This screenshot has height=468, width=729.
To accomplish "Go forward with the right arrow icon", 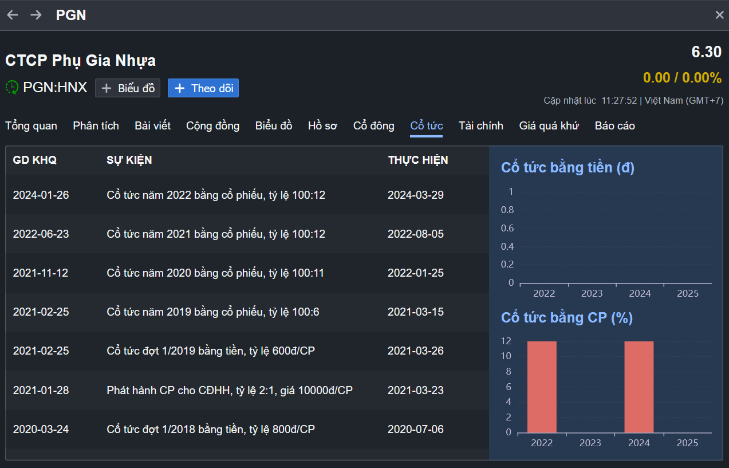I will (36, 15).
